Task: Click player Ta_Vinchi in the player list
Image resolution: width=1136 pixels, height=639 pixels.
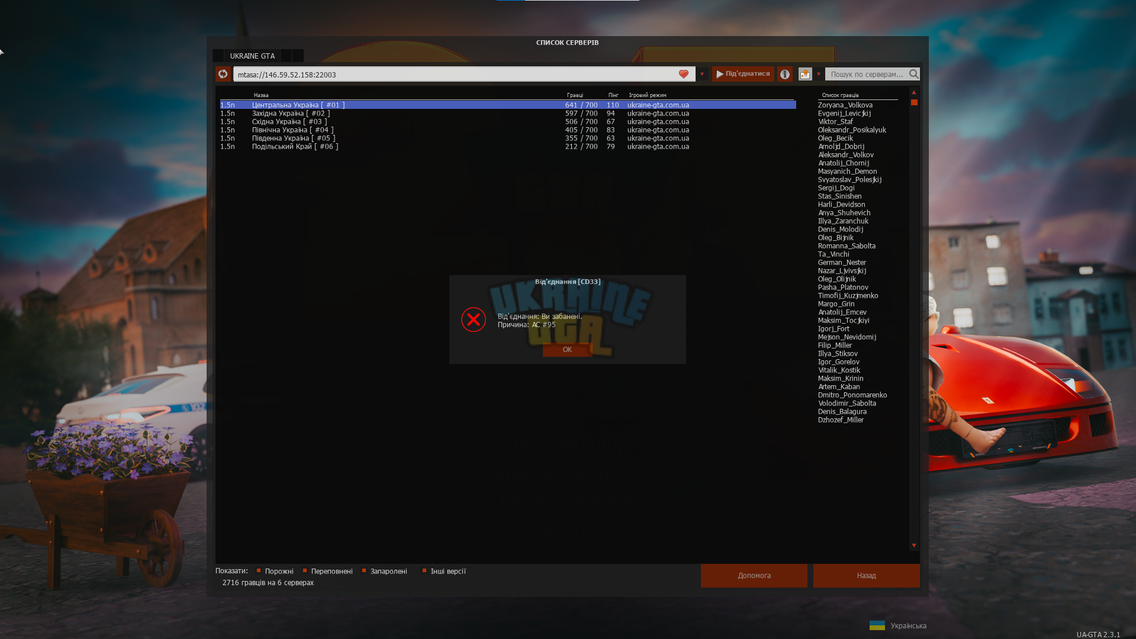Action: click(x=834, y=254)
